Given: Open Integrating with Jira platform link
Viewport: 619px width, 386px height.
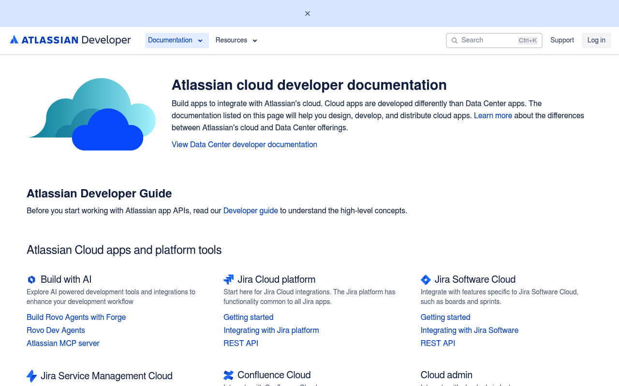Looking at the screenshot, I should [271, 331].
